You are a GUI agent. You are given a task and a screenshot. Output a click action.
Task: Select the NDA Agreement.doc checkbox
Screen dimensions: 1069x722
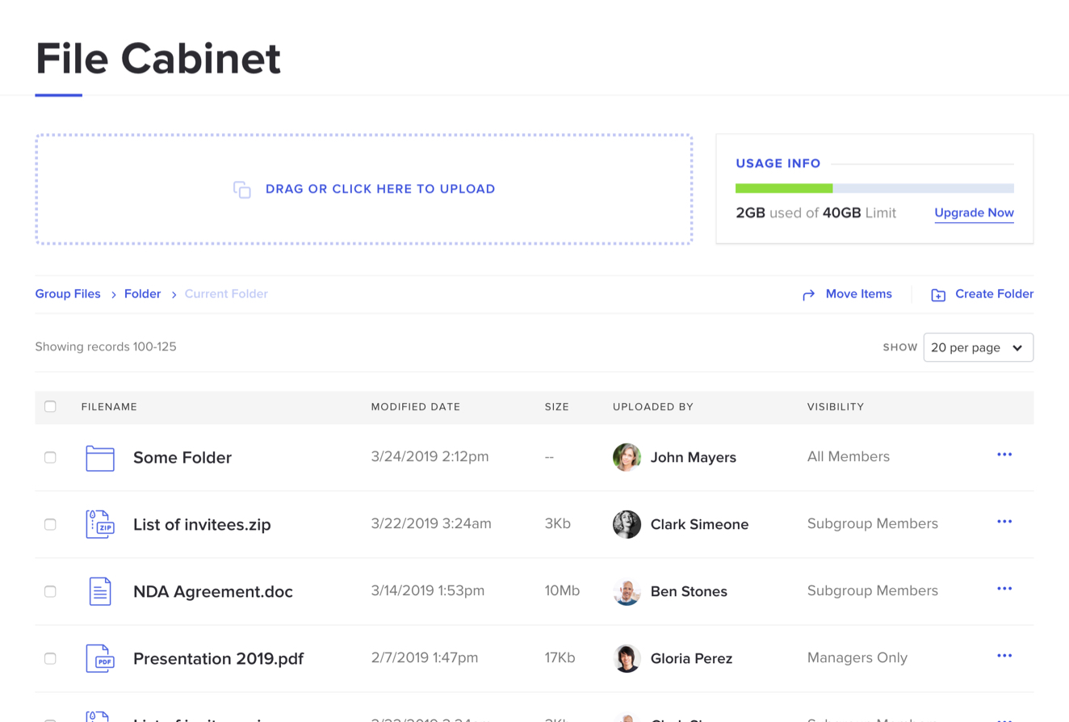pos(50,591)
